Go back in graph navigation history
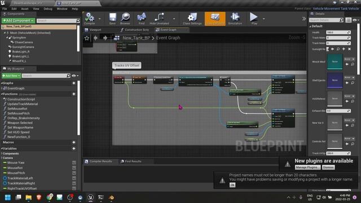 pos(95,38)
